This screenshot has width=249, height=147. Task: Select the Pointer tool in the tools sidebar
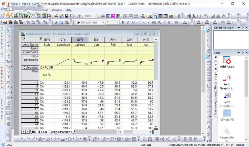pyautogui.click(x=8, y=30)
